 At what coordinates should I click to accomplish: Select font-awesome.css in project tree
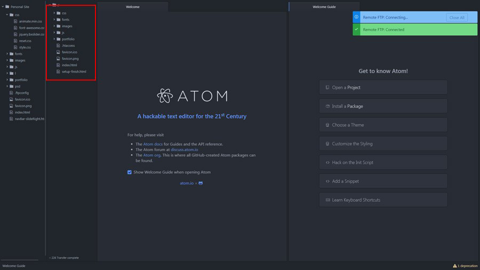31,28
